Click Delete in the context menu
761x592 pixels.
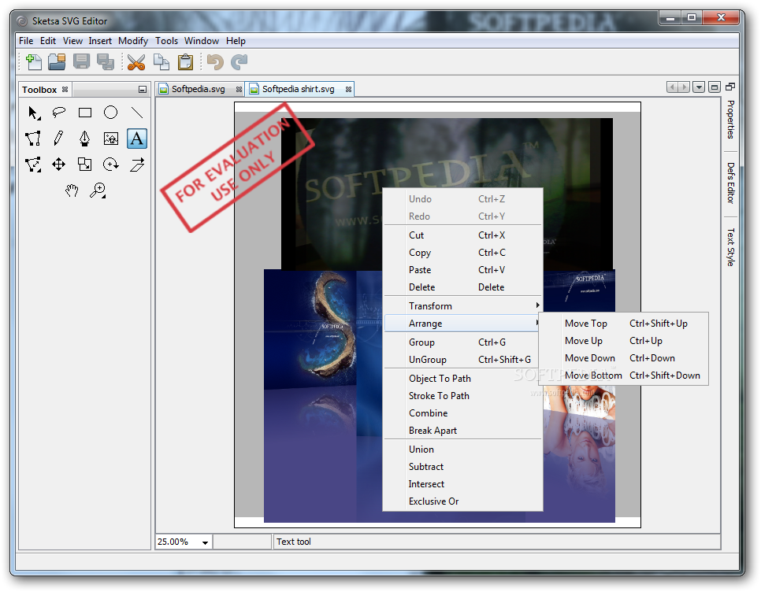coord(462,287)
